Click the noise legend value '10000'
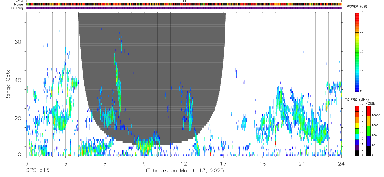The width and height of the screenshot is (384, 177). [x=376, y=115]
